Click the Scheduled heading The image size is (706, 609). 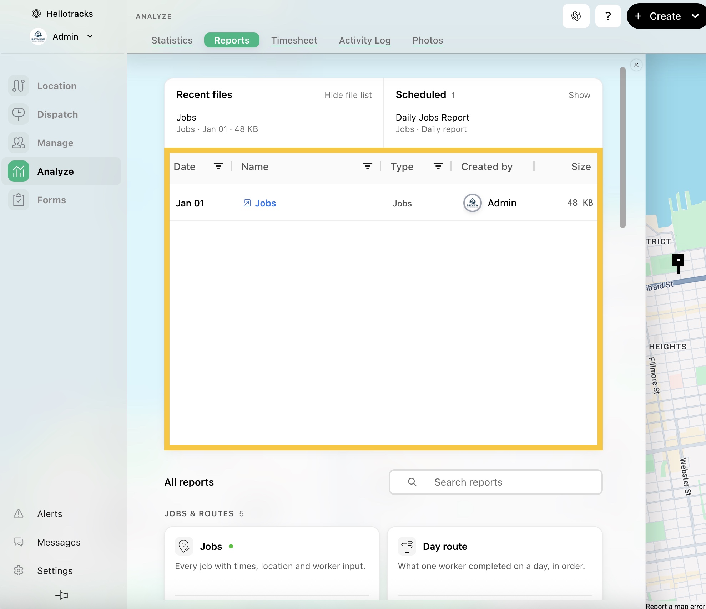[421, 94]
